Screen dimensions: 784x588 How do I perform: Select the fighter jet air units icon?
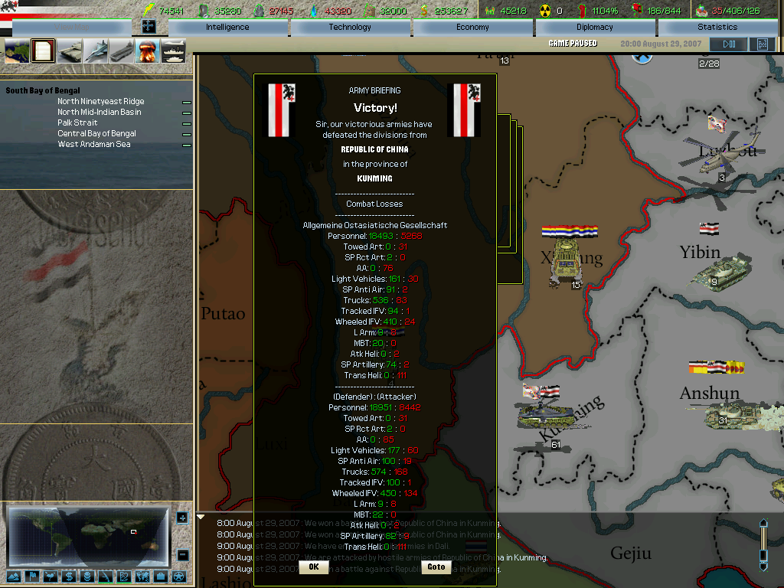(x=96, y=51)
